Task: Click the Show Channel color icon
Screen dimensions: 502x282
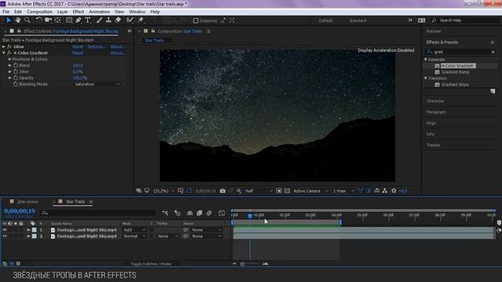Action: coord(238,191)
